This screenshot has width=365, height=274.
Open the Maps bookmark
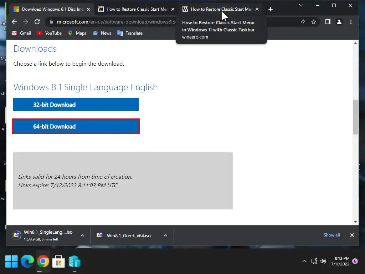click(77, 33)
